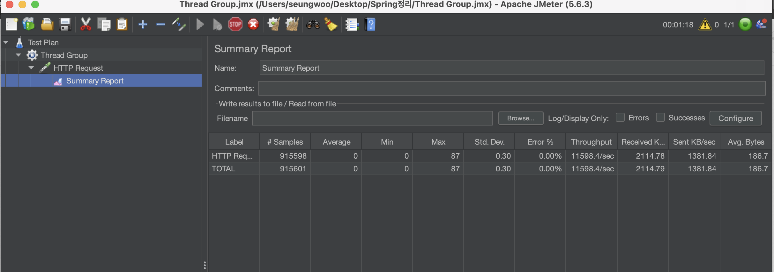
Task: Collapse all tree nodes with minus icon
Action: (x=161, y=24)
